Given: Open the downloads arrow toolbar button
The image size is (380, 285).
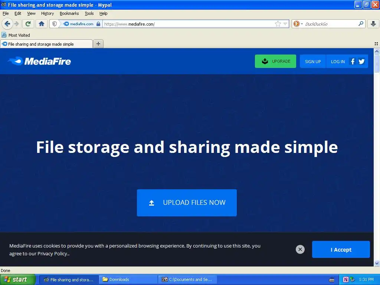Looking at the screenshot, I should (x=373, y=24).
